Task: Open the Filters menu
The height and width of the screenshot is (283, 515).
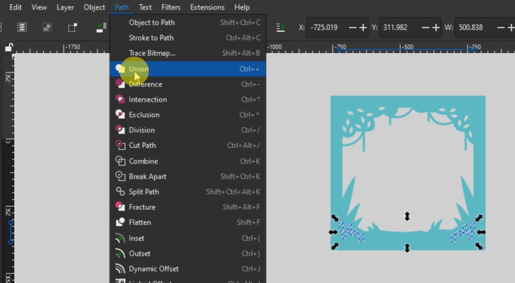Action: coord(171,7)
